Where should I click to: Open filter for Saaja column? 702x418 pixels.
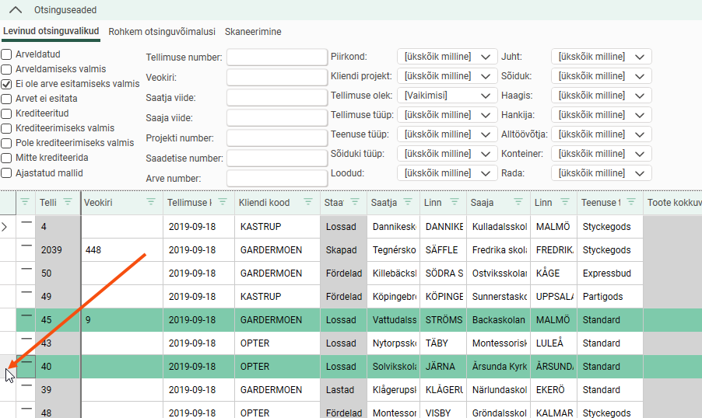coord(518,203)
